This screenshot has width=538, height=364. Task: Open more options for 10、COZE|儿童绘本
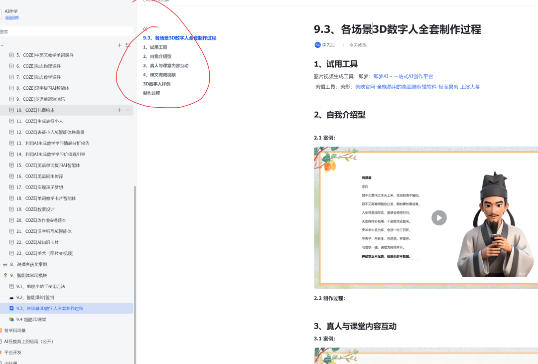128,110
